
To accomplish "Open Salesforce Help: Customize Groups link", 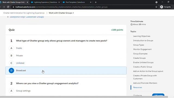I will (27, 17).
